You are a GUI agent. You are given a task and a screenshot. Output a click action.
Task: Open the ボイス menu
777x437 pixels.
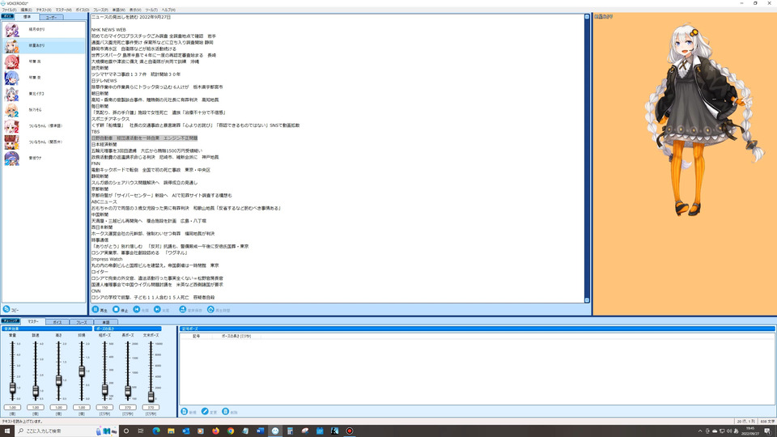(83, 10)
